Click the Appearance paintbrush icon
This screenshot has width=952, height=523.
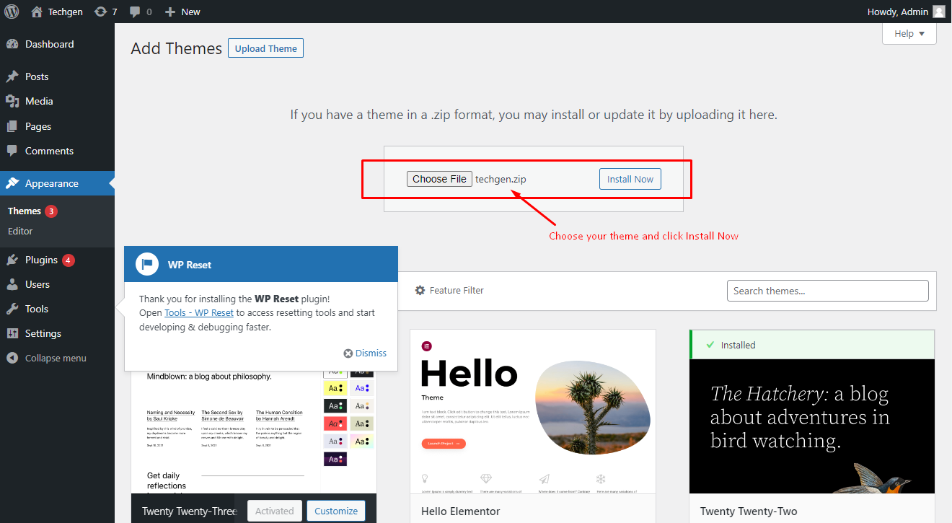tap(12, 183)
